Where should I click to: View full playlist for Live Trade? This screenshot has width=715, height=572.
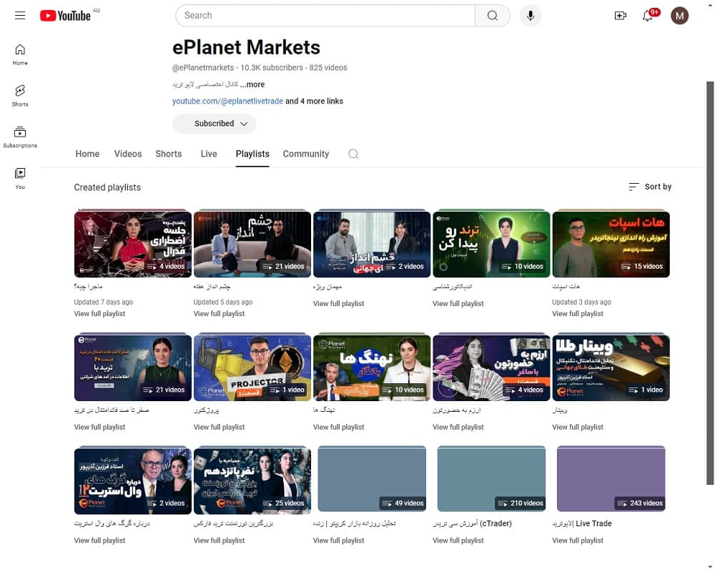click(577, 541)
